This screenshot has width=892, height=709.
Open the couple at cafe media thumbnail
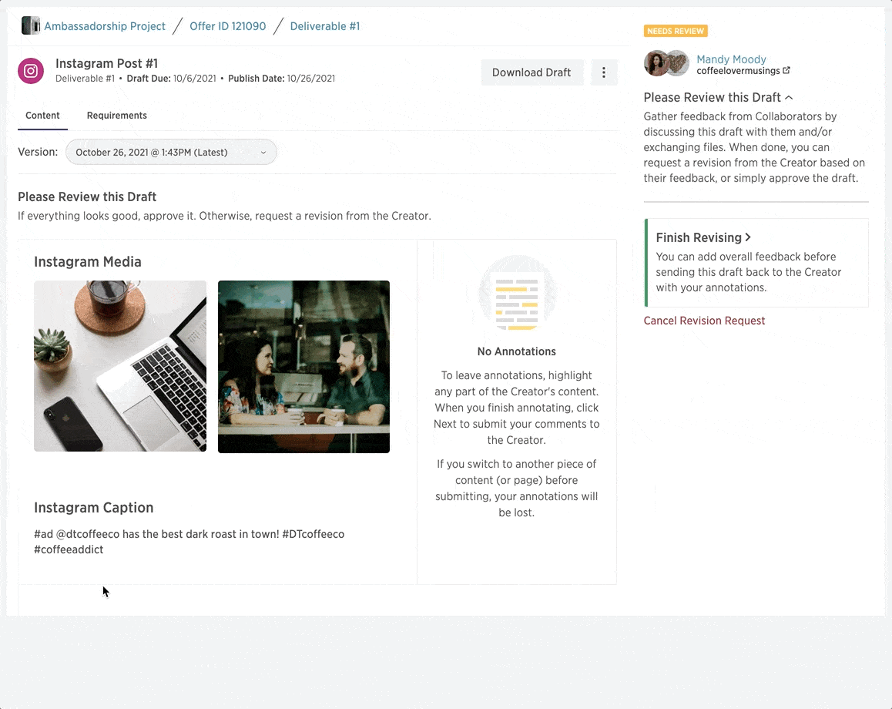coord(303,367)
